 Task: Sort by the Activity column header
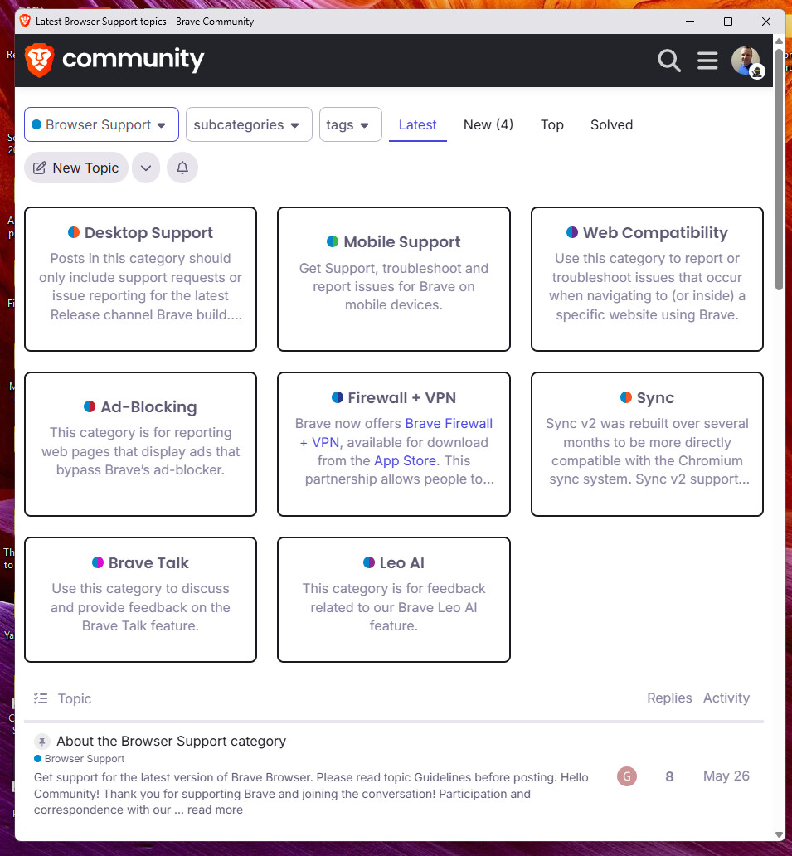click(726, 698)
